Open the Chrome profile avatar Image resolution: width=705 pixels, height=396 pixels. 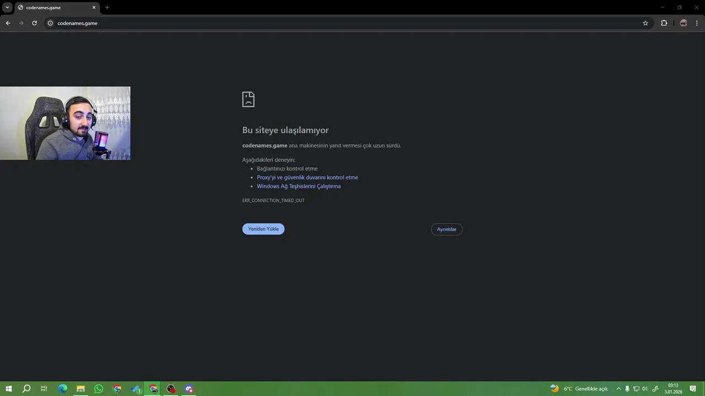point(684,23)
